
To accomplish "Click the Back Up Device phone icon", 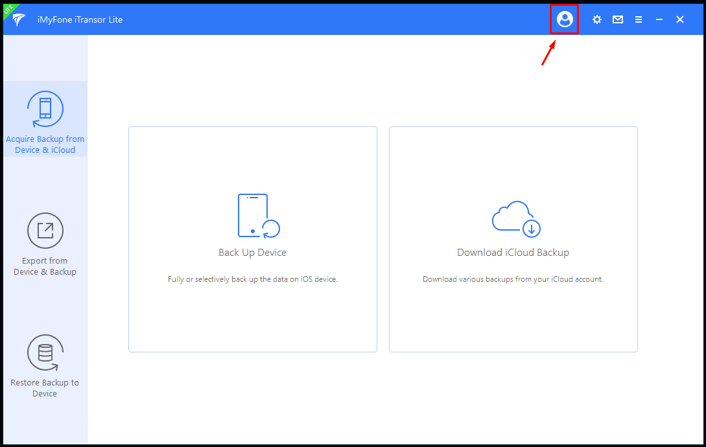I will (259, 216).
